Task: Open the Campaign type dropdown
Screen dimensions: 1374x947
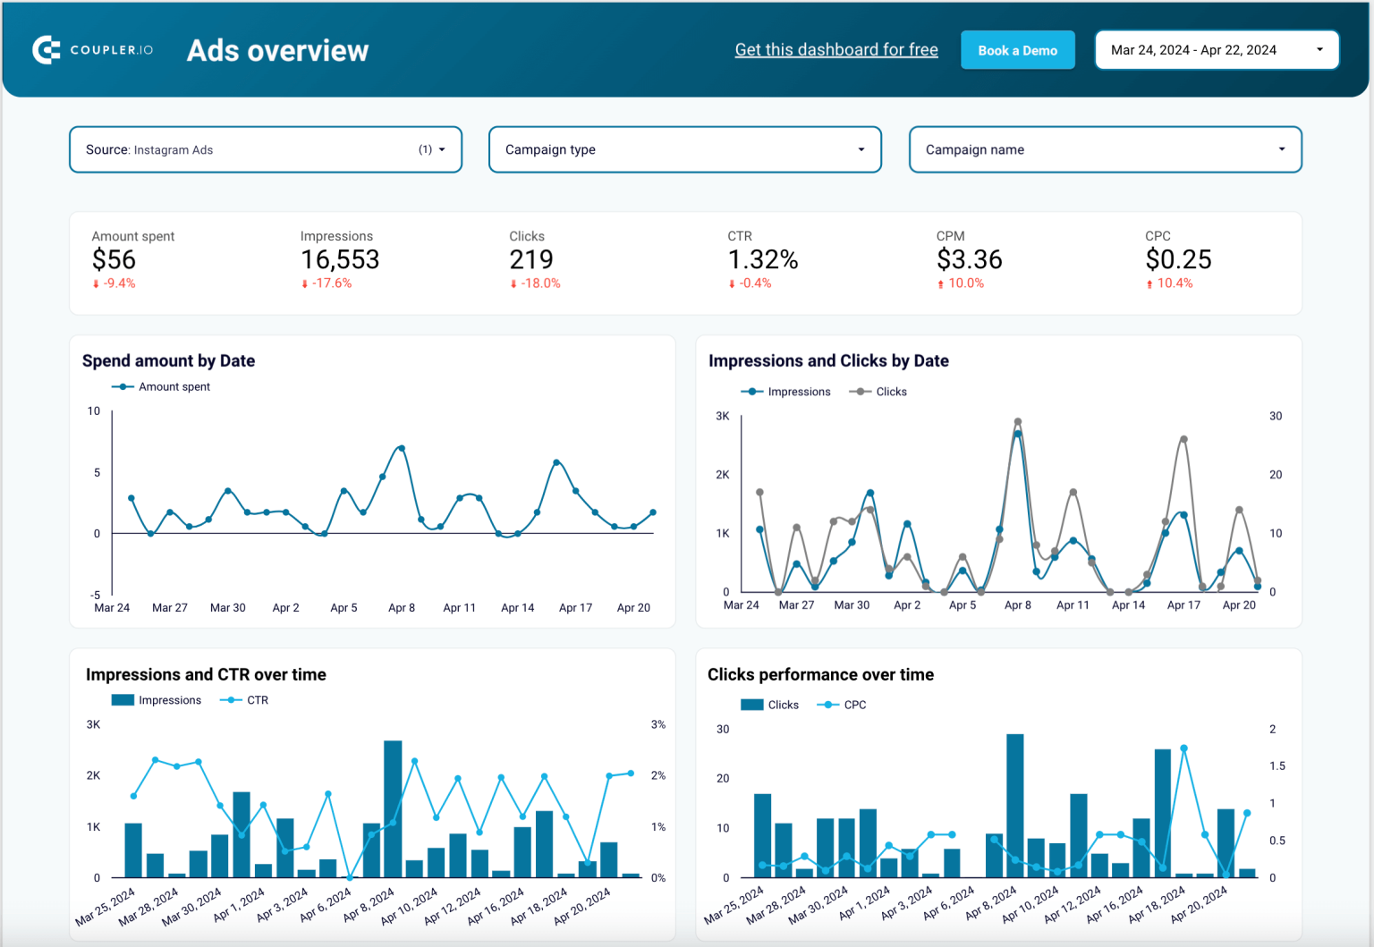Action: click(684, 149)
